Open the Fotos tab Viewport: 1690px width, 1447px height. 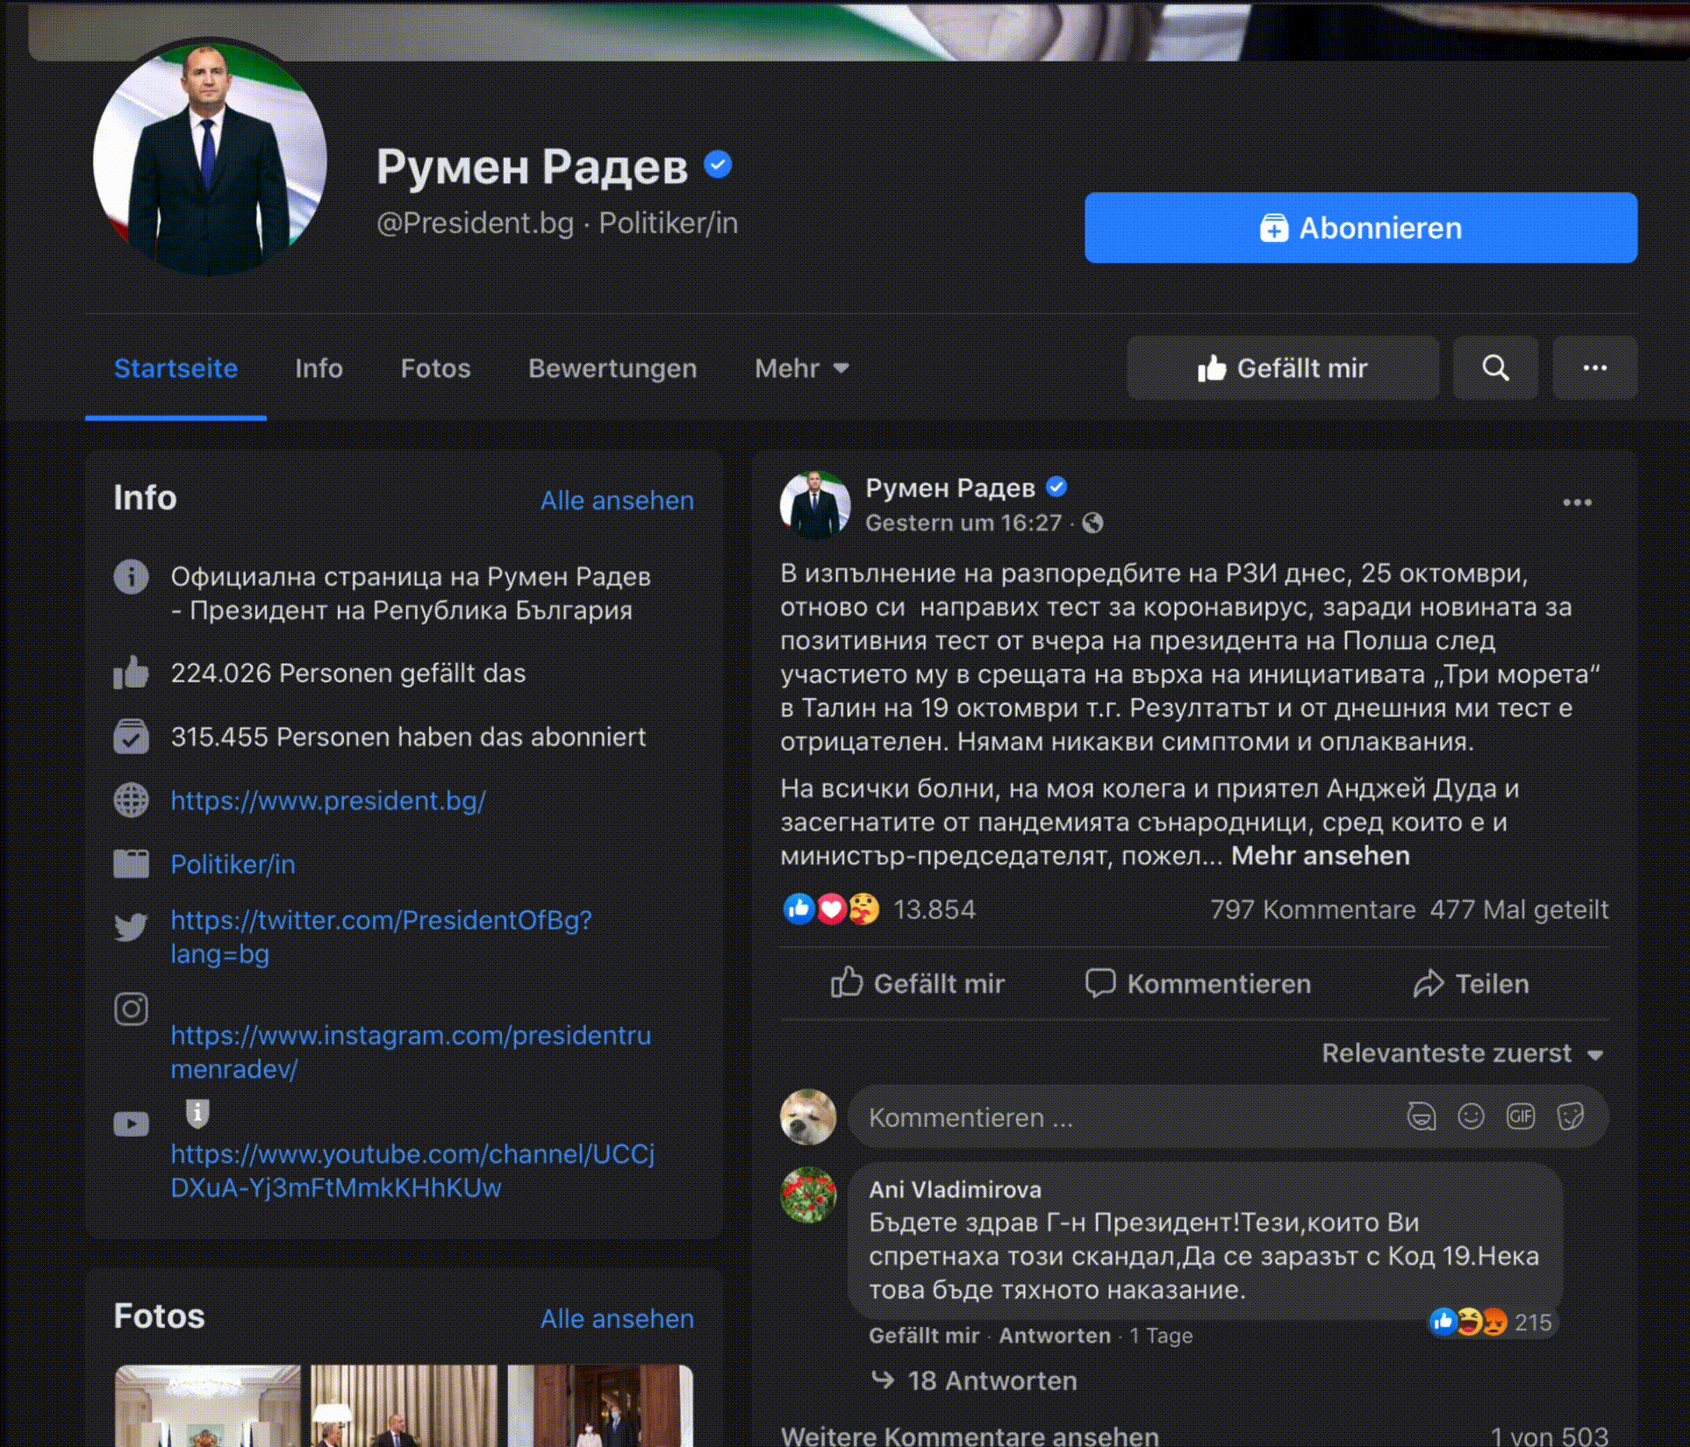(x=435, y=368)
